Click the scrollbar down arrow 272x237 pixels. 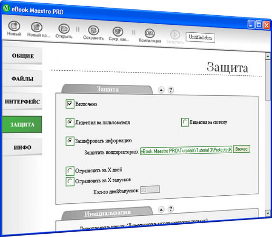(x=268, y=213)
